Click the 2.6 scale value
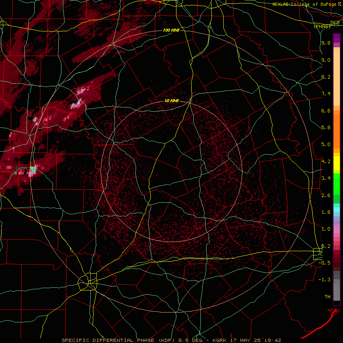Viewport: 343px width, 343px height. (326, 195)
